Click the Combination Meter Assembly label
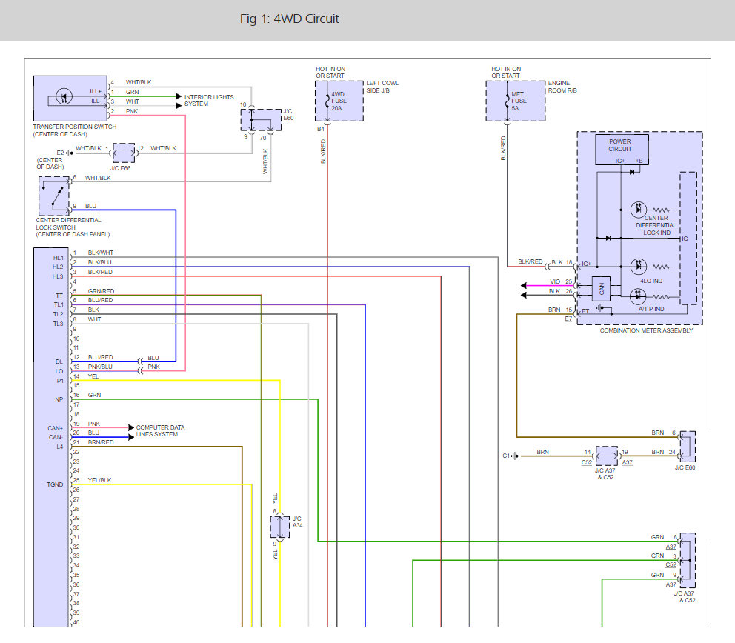 (646, 330)
